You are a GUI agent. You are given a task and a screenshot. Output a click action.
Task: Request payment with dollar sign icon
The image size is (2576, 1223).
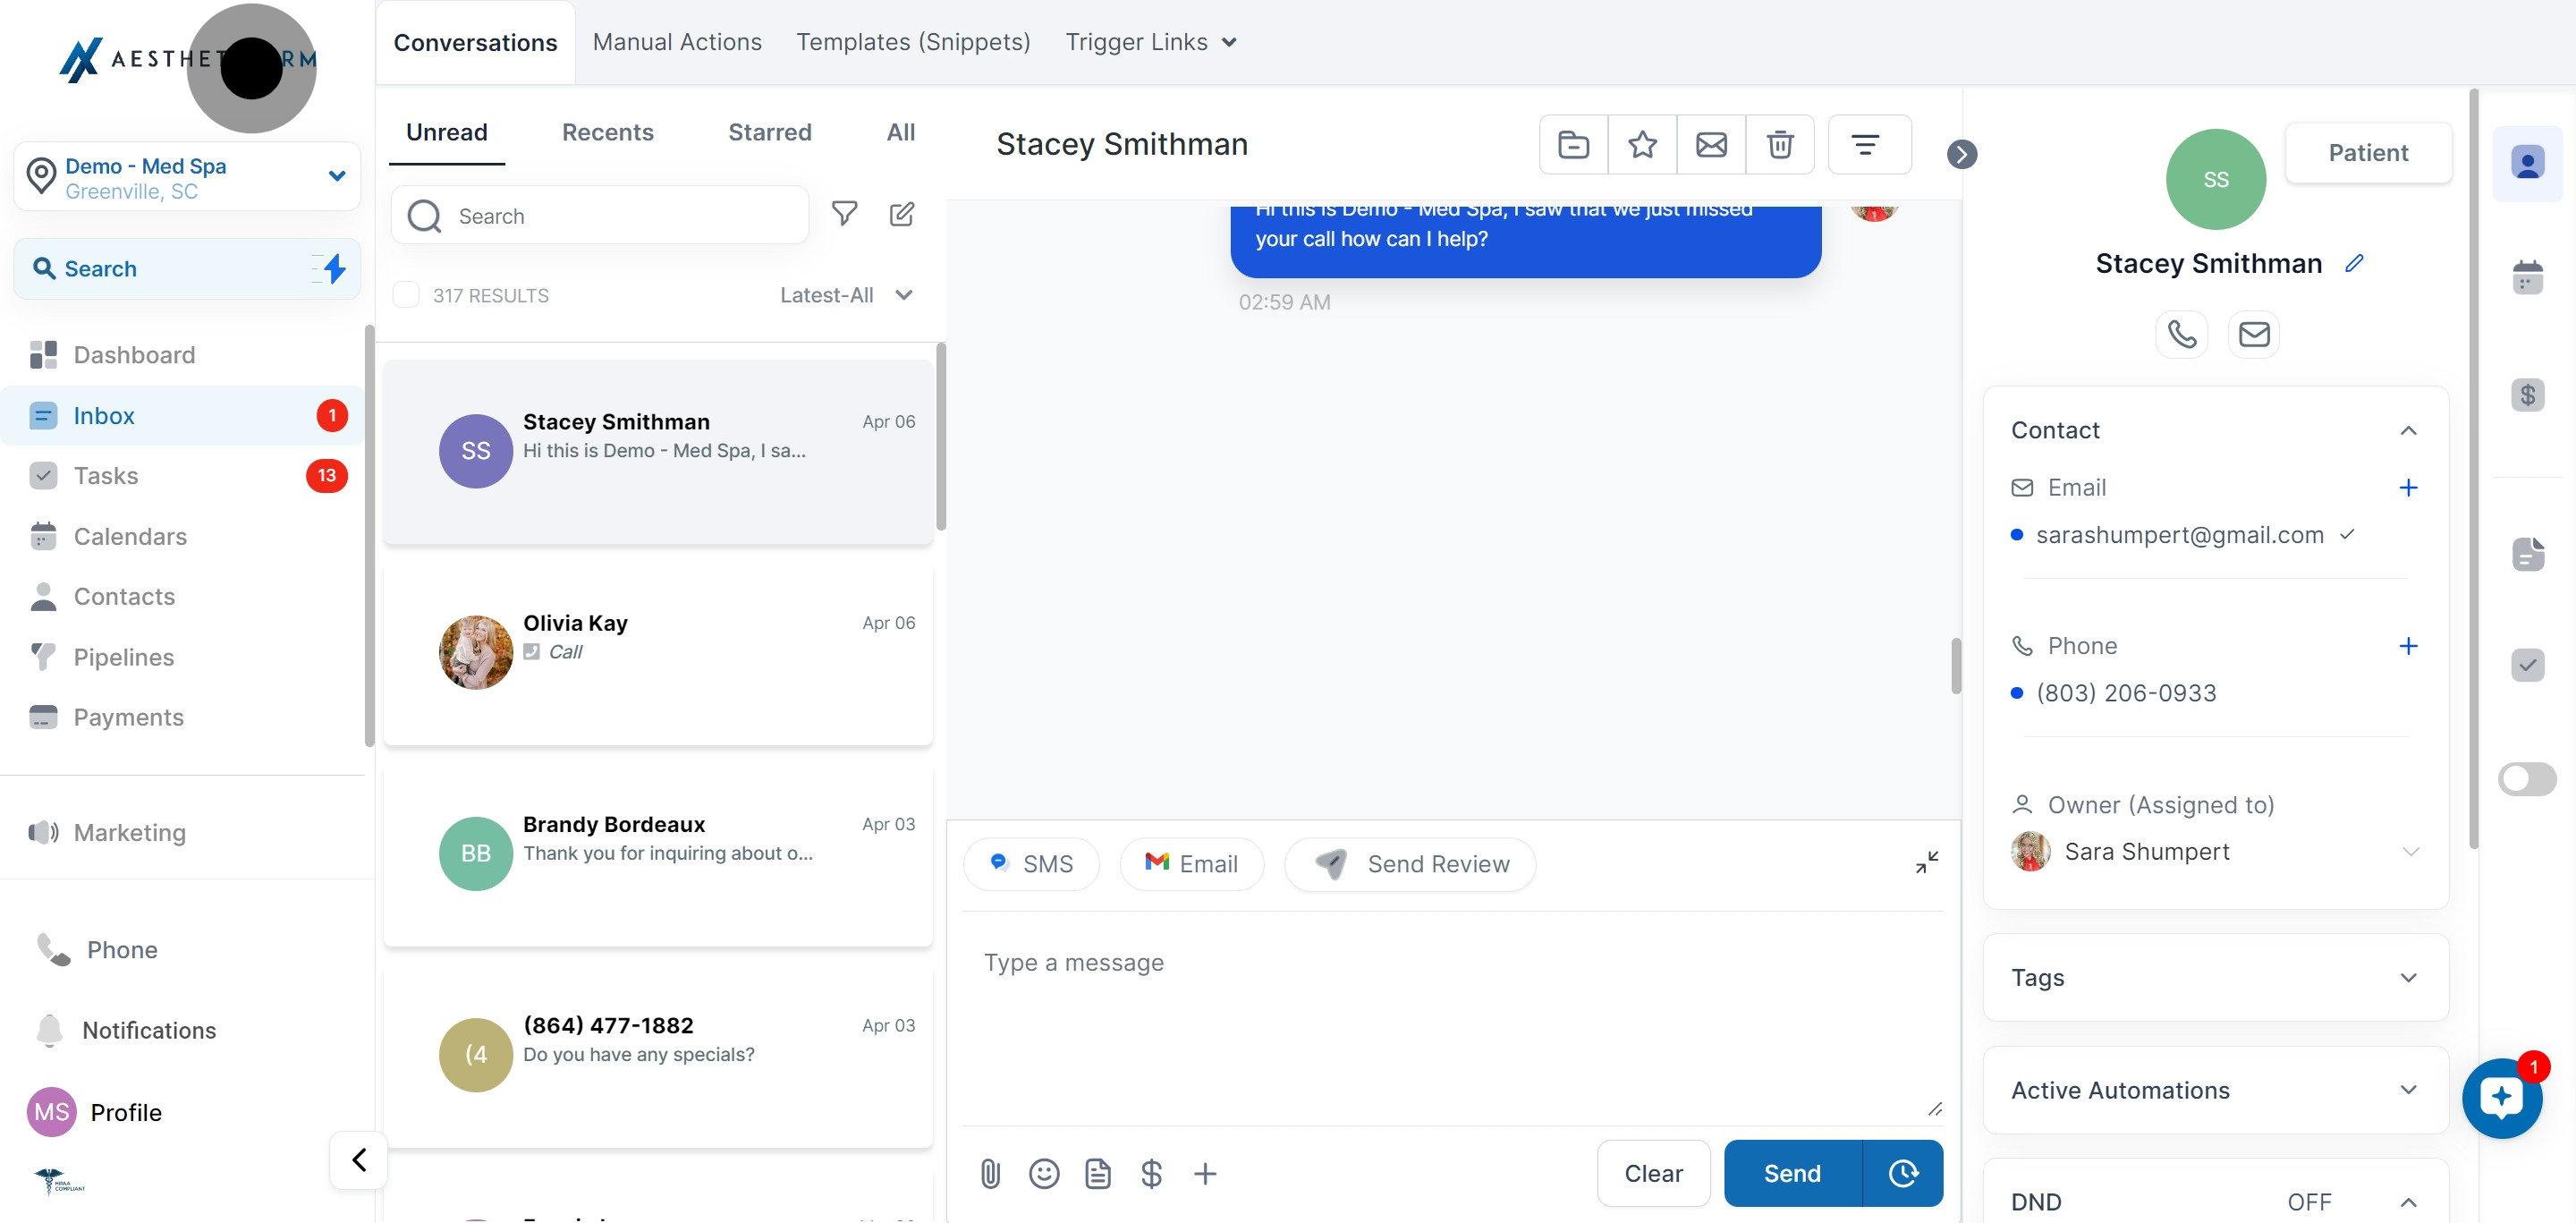pyautogui.click(x=1151, y=1173)
